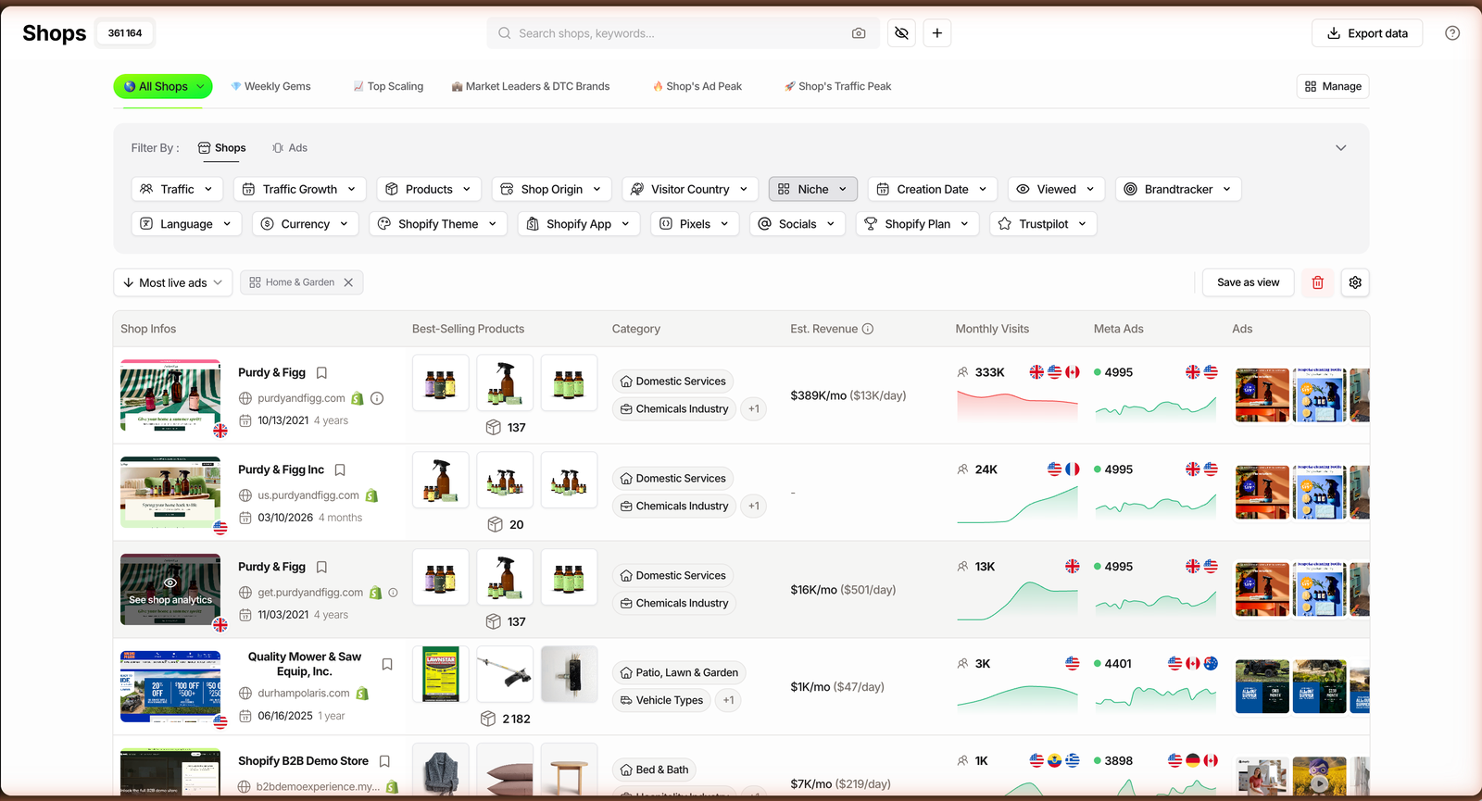
Task: Click the camera image search icon
Action: point(859,33)
